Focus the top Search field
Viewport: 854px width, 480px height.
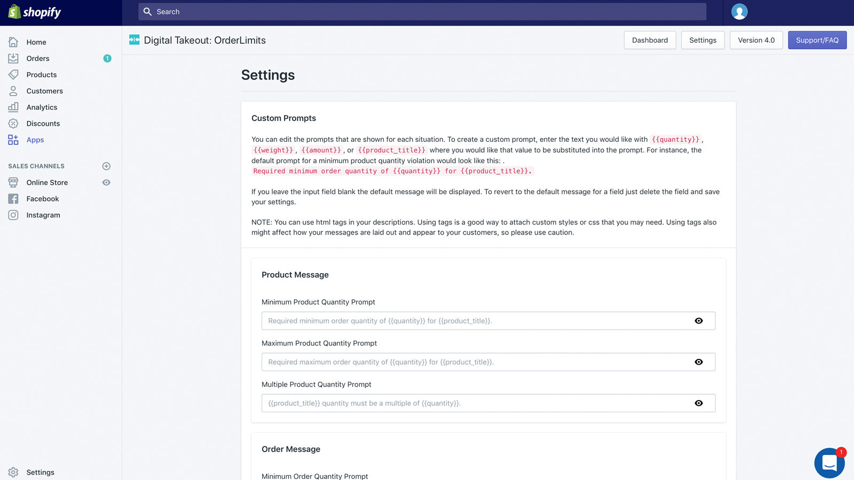(422, 12)
